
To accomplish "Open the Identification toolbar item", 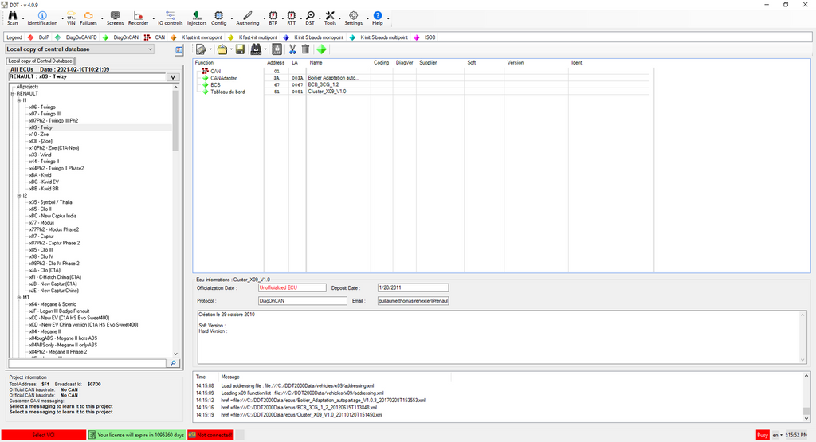I will point(42,18).
